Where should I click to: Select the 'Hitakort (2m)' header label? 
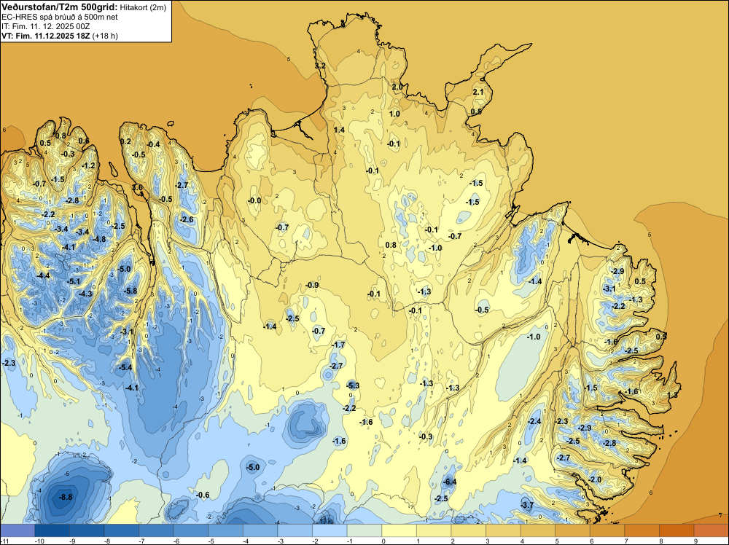[143, 7]
